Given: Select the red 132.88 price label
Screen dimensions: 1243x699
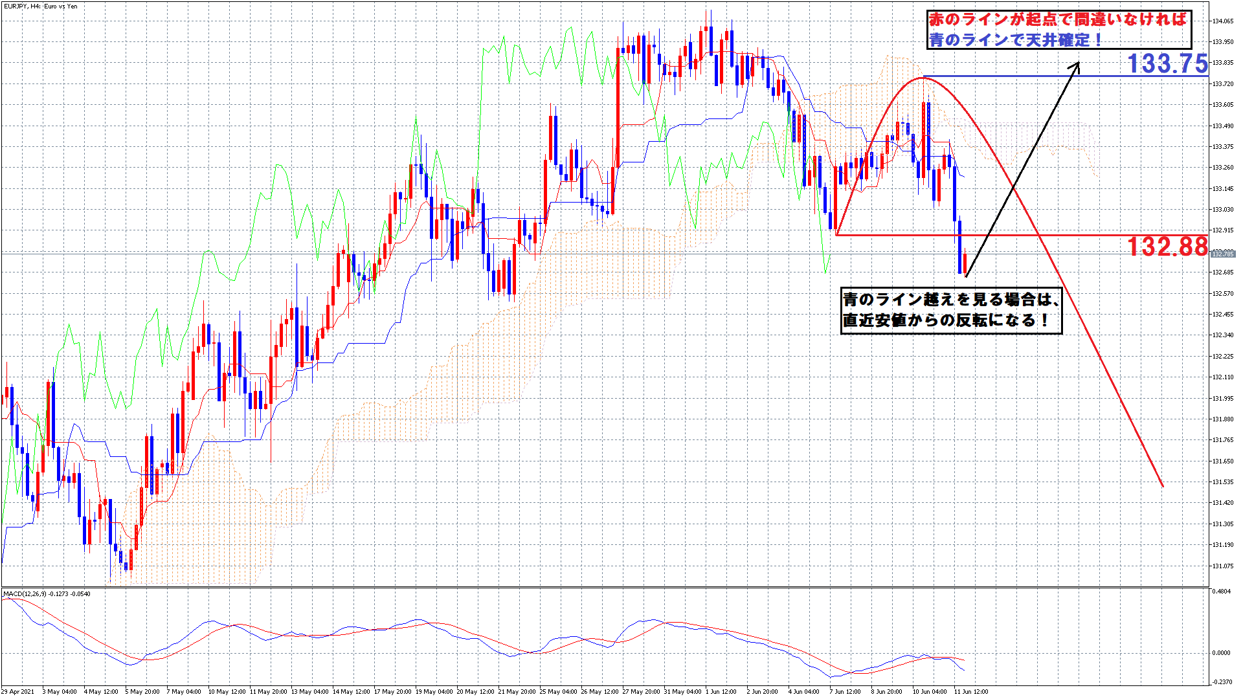Looking at the screenshot, I should [1167, 247].
